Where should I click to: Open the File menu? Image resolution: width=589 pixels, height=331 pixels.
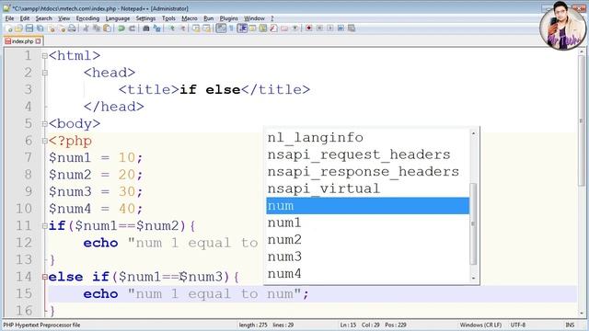(9, 18)
